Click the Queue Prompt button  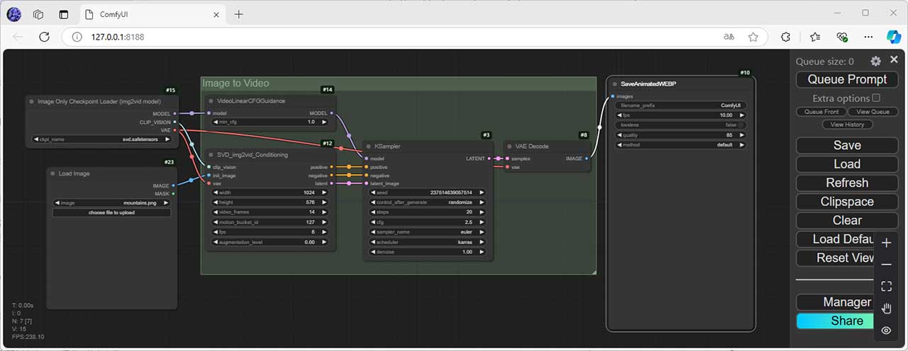pos(847,79)
